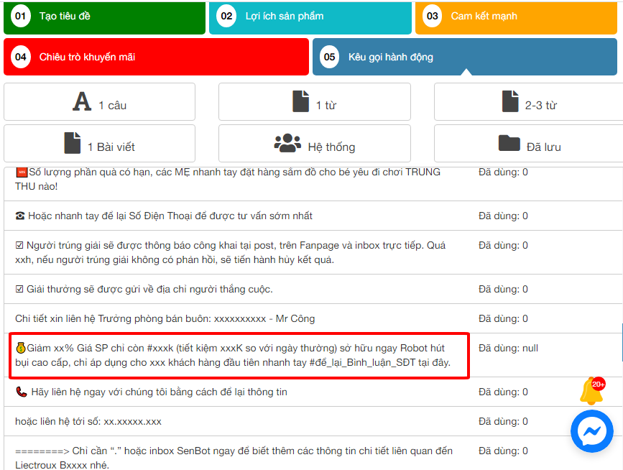This screenshot has width=623, height=470.
Task: Select step 05 Kêu gọi hành động
Action: pyautogui.click(x=464, y=57)
